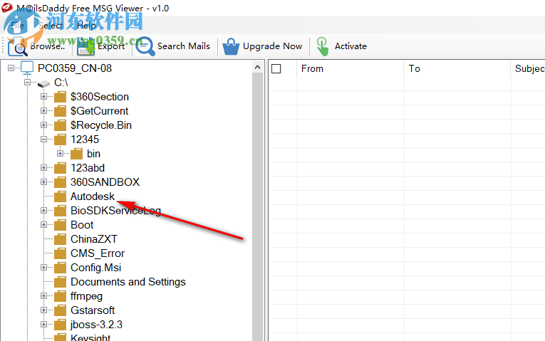Expand the 123abd folder node

click(x=43, y=168)
